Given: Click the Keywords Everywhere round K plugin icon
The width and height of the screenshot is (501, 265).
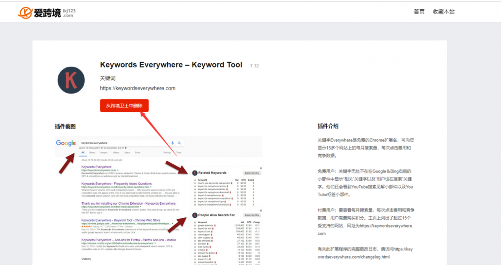Looking at the screenshot, I should [71, 80].
